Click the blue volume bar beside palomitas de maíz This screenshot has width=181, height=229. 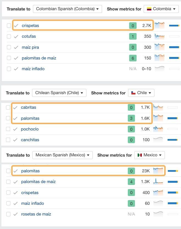tap(174, 58)
